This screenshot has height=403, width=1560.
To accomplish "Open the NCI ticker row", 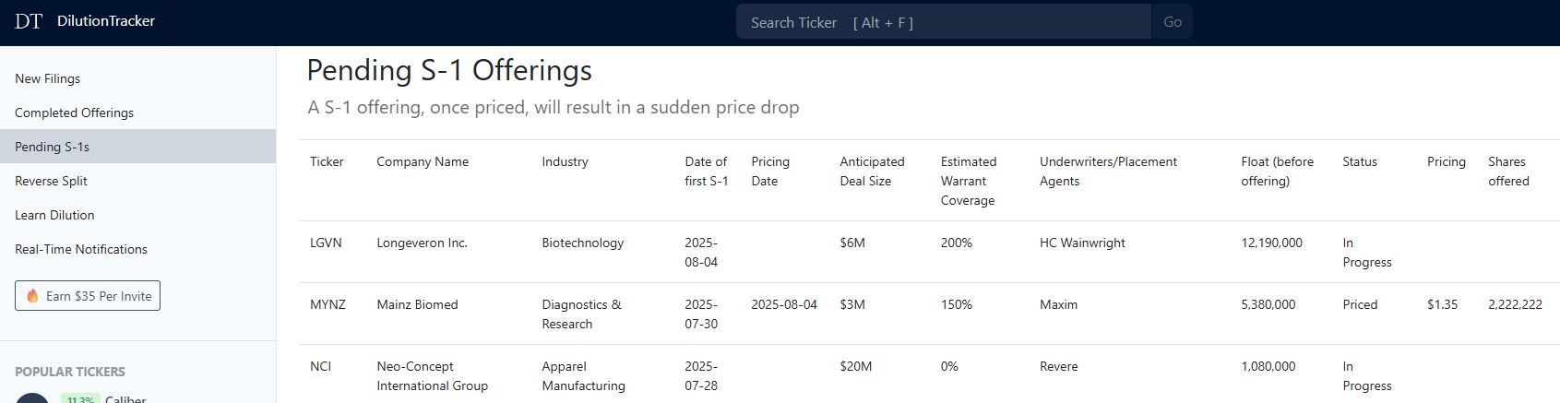I will [x=320, y=366].
